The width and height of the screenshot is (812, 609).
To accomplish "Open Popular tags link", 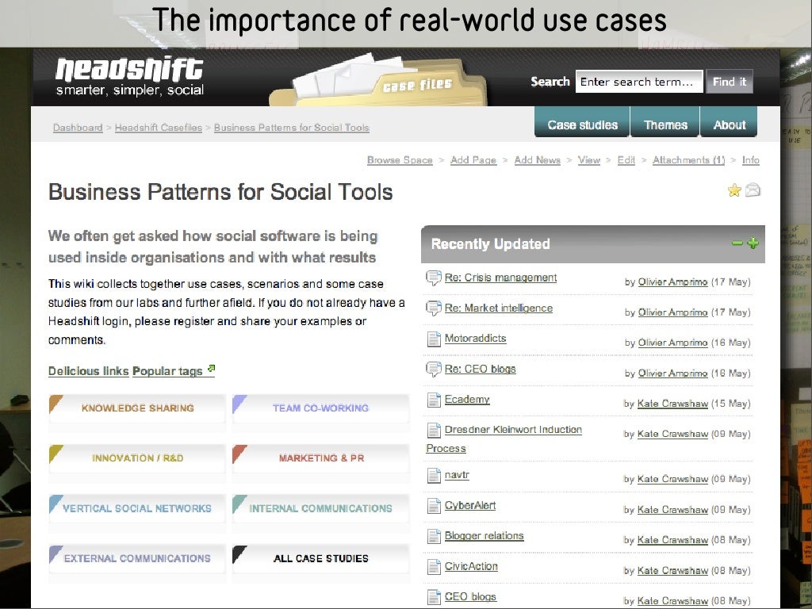I will click(167, 371).
